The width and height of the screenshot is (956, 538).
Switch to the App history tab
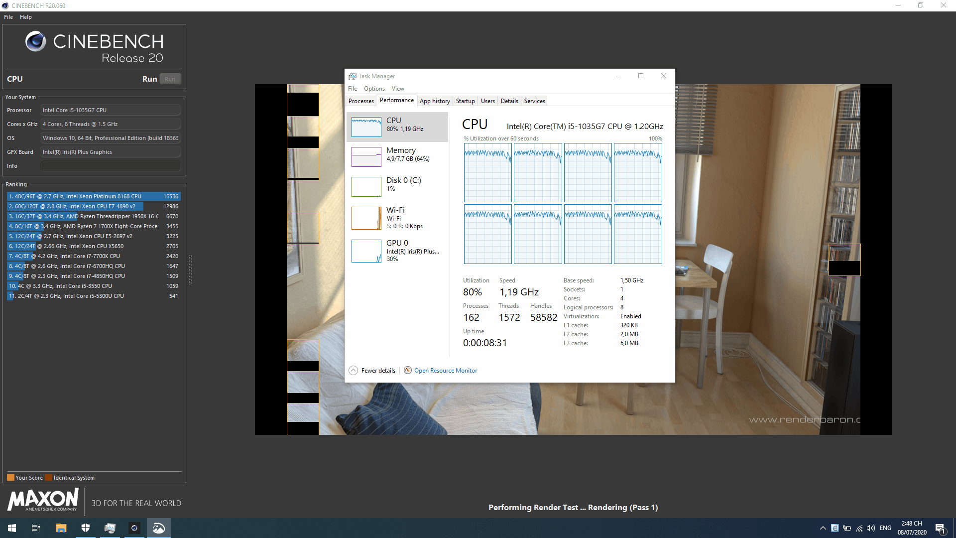tap(435, 101)
